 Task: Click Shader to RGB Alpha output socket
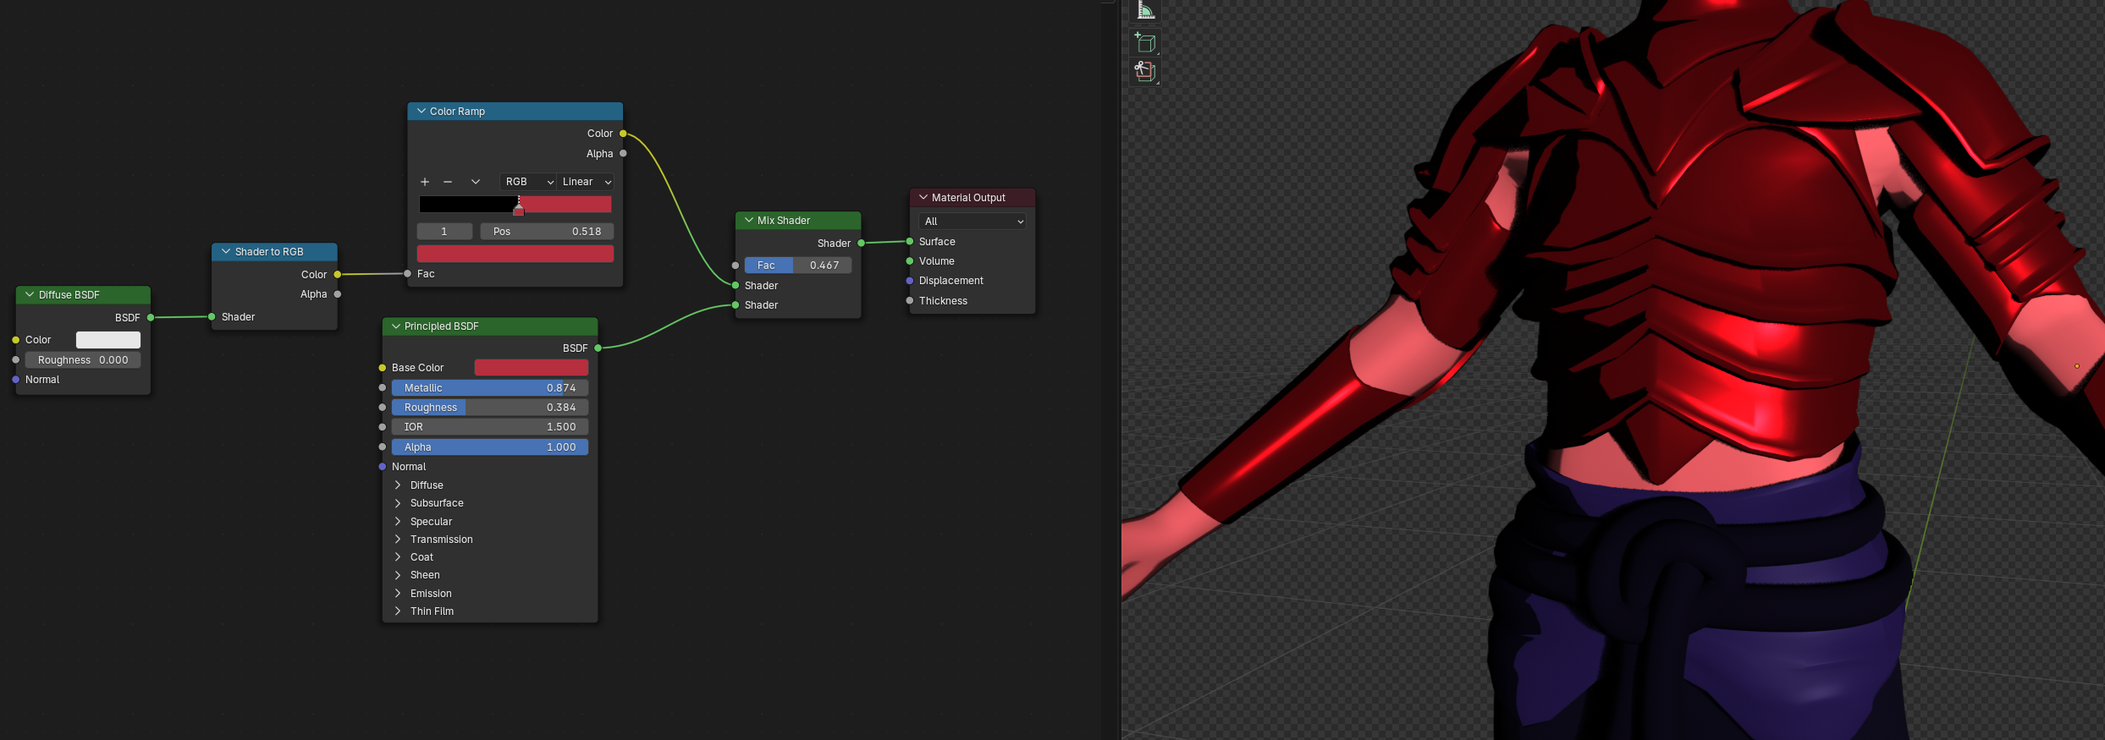tap(338, 294)
